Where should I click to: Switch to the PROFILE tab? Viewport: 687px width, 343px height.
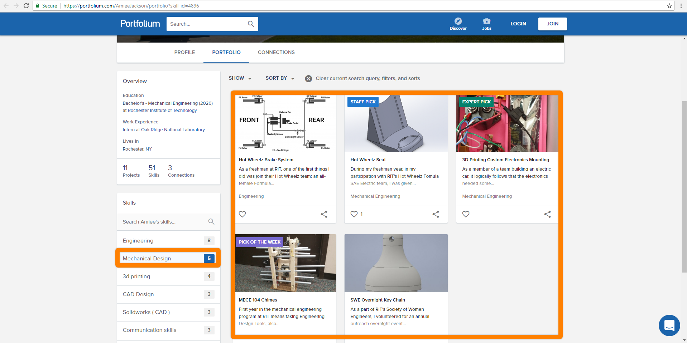tap(184, 53)
